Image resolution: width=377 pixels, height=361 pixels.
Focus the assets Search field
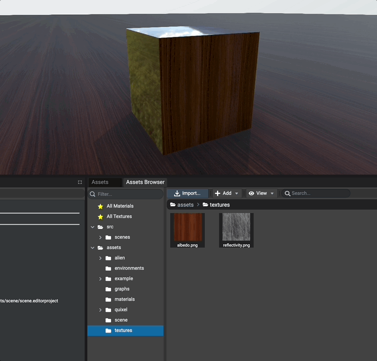[316, 193]
